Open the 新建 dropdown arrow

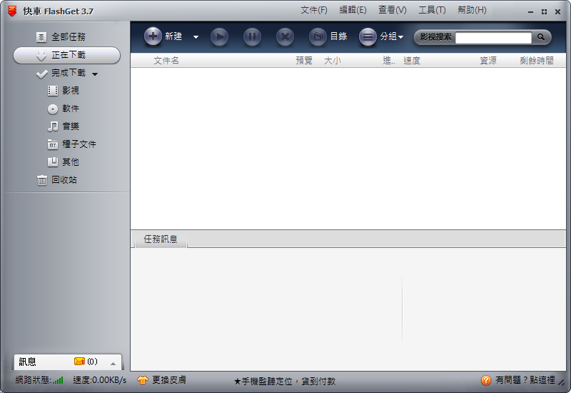point(196,37)
